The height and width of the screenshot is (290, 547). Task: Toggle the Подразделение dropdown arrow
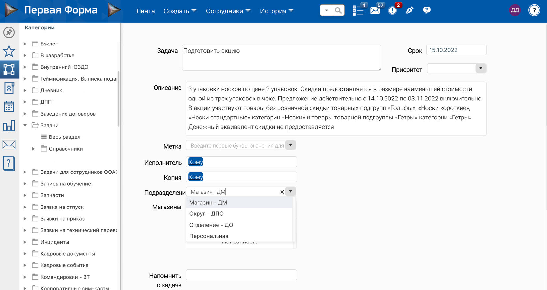[x=291, y=192]
